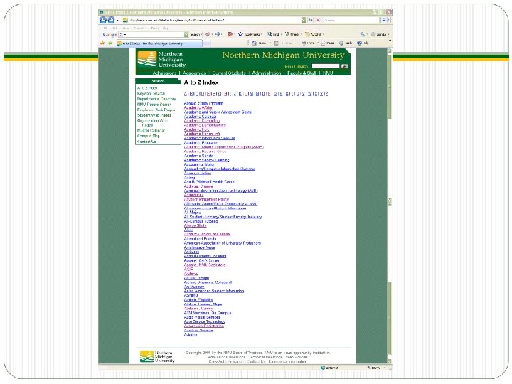Viewport: 512px width, 384px height.
Task: Click the Google toolbar AutoFill button
Action: (x=313, y=34)
